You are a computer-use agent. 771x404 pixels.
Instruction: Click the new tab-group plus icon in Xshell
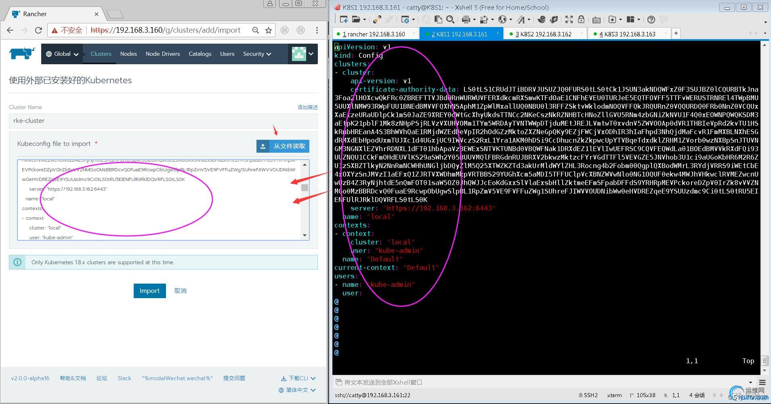click(x=612, y=19)
